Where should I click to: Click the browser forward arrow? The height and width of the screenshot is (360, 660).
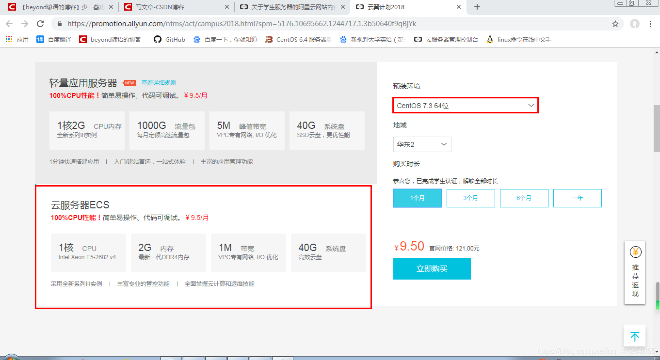tap(25, 24)
